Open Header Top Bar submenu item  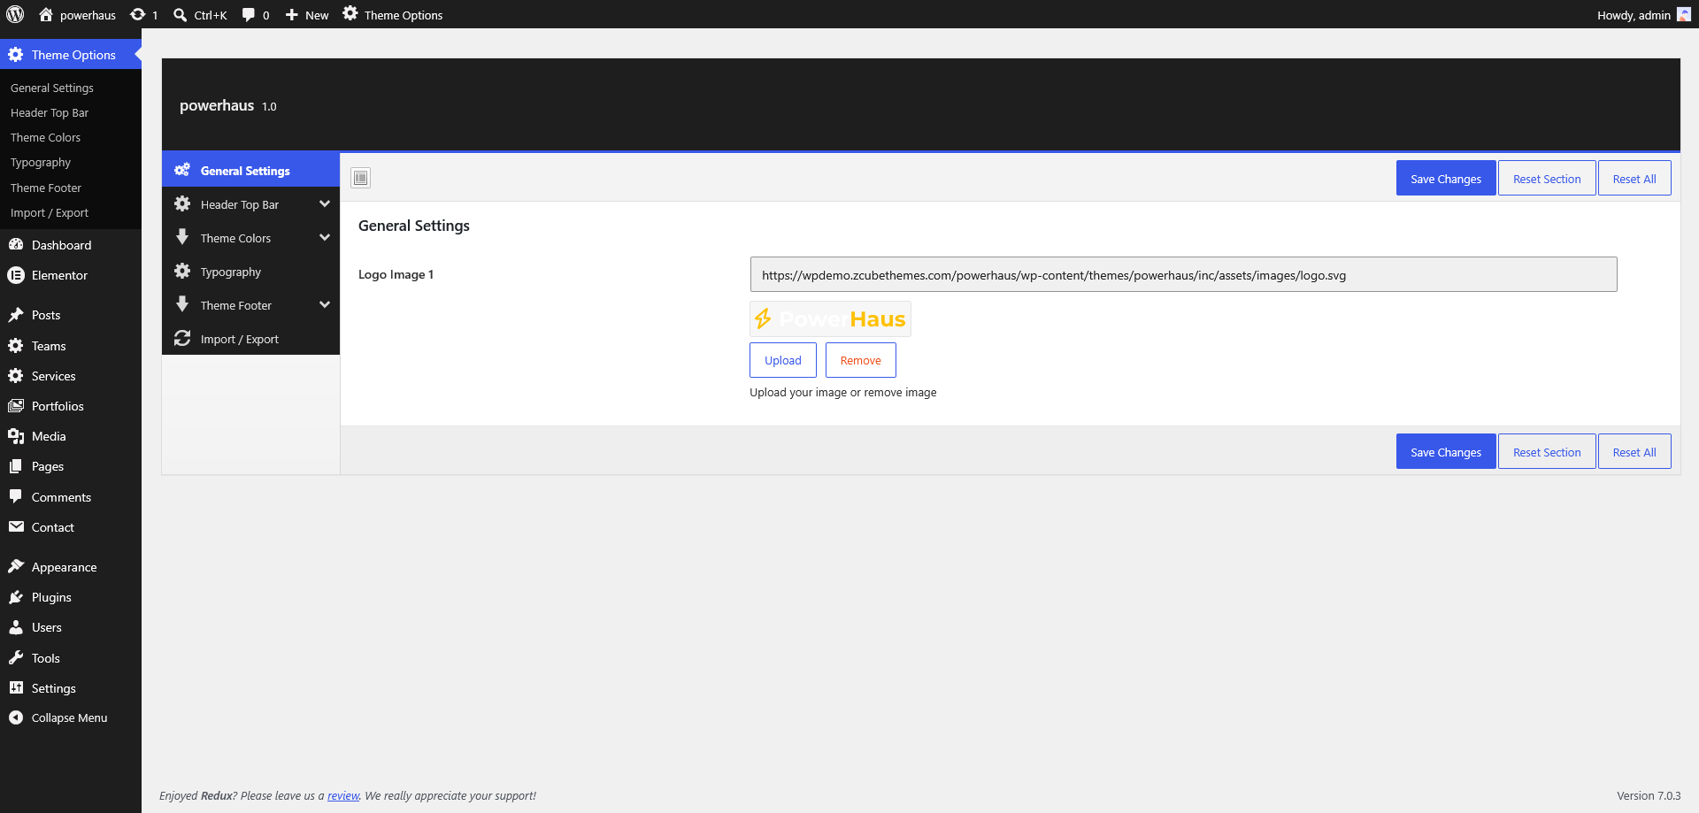[x=50, y=112]
